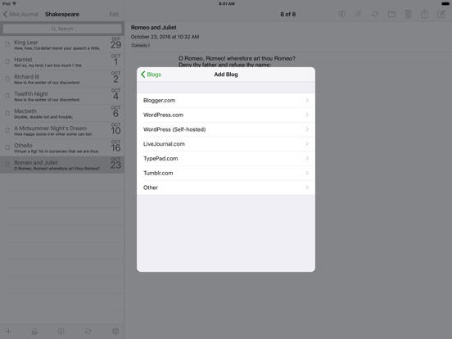Go back to MacJournal list
The width and height of the screenshot is (452, 339).
[x=20, y=14]
